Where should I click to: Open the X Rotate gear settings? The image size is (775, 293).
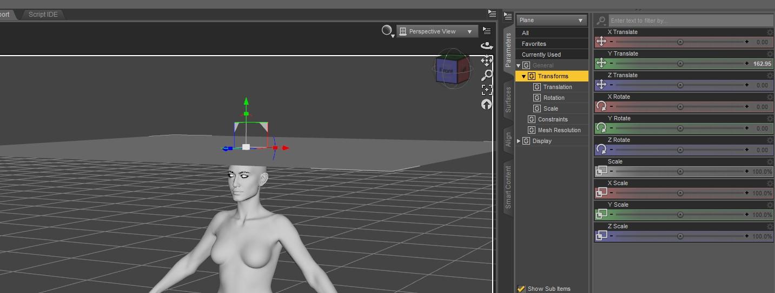[770, 97]
